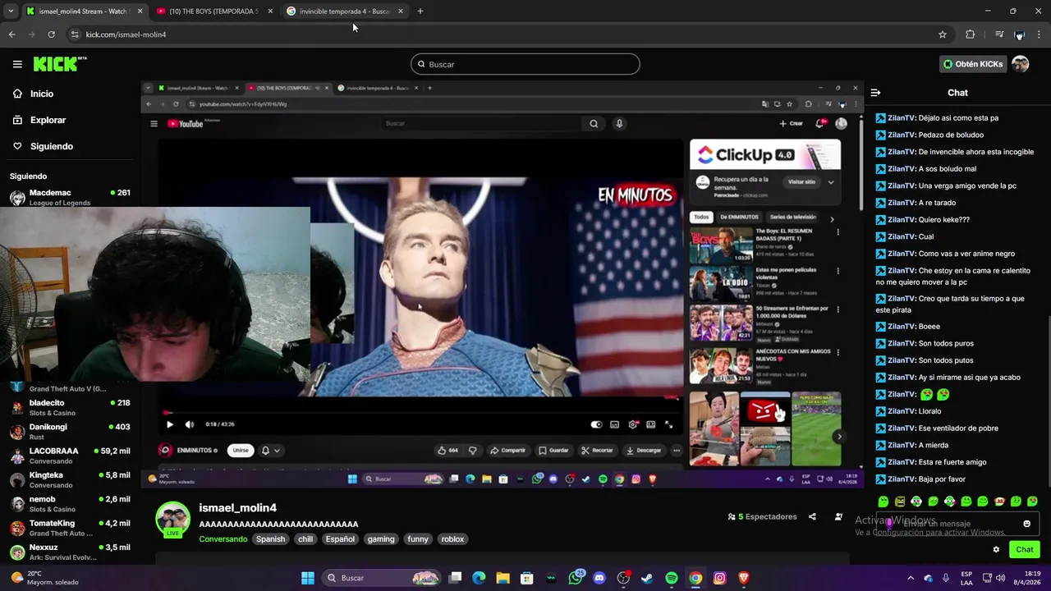
Task: Open the browser tab search dropdown
Action: 11,11
